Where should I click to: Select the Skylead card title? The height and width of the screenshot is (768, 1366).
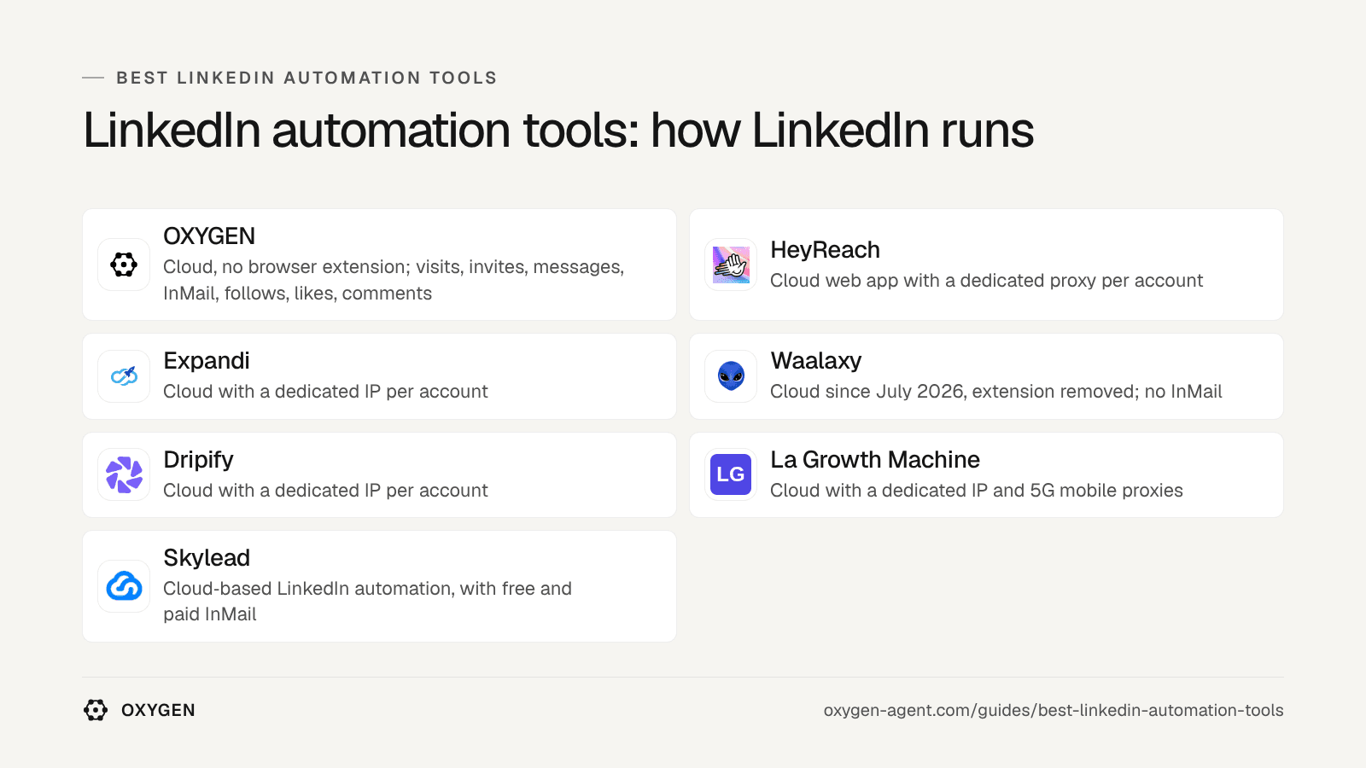tap(207, 558)
